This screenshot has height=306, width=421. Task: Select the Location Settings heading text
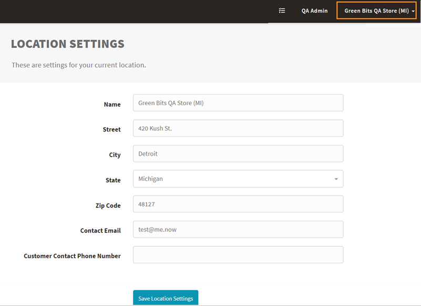click(68, 44)
